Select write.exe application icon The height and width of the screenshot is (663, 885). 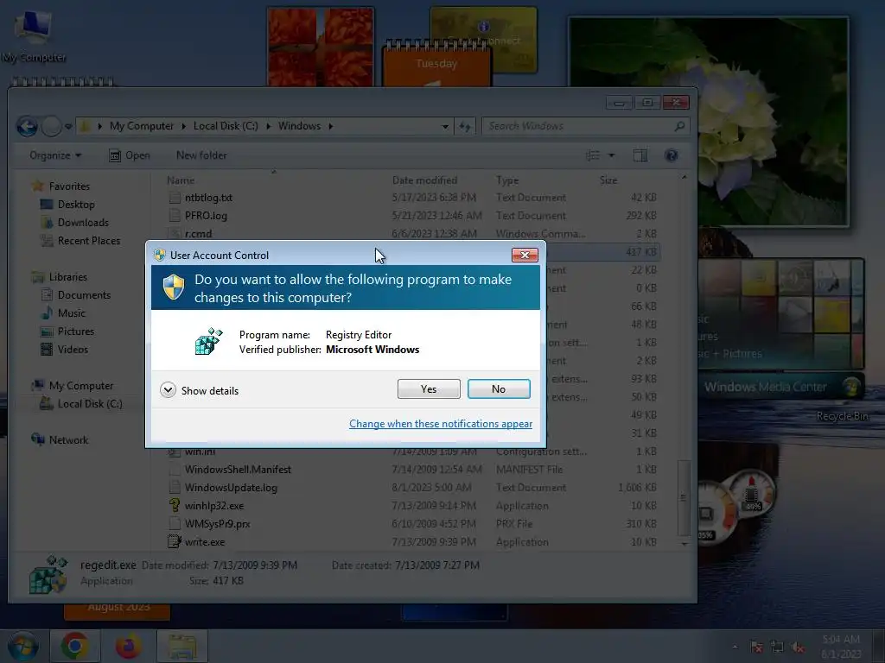pyautogui.click(x=175, y=542)
